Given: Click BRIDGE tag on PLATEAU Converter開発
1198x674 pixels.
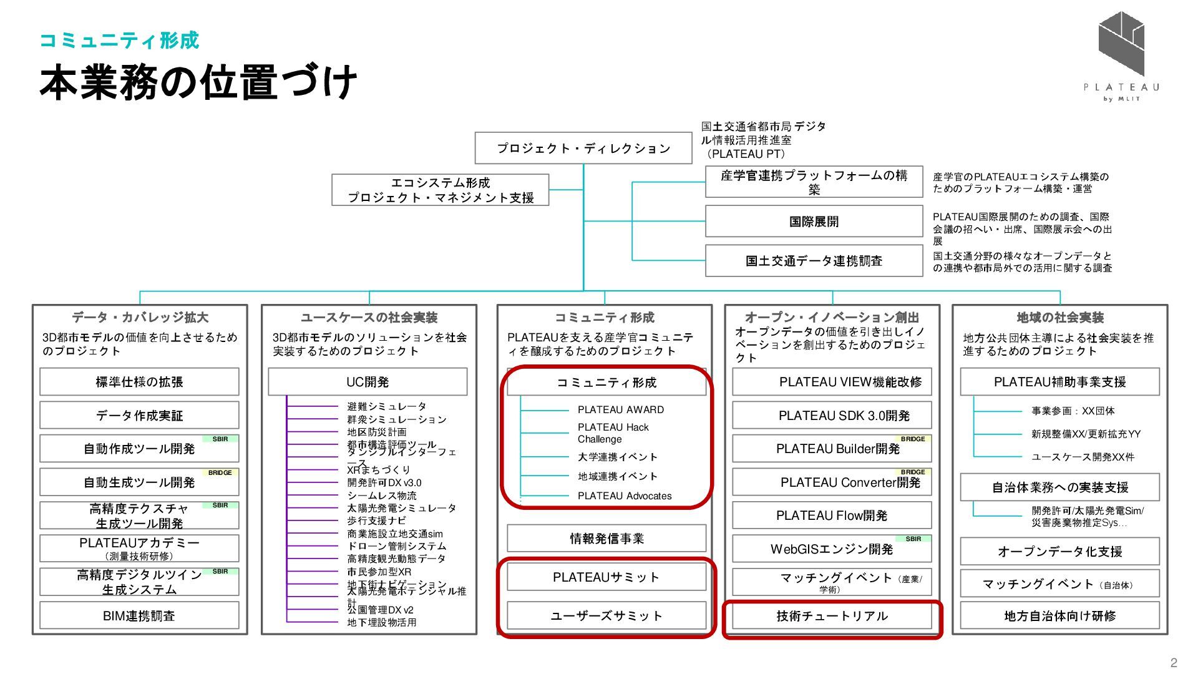Looking at the screenshot, I should pyautogui.click(x=913, y=472).
